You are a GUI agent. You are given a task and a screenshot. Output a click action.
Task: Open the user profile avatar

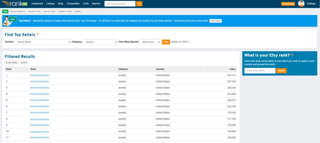(301, 4)
